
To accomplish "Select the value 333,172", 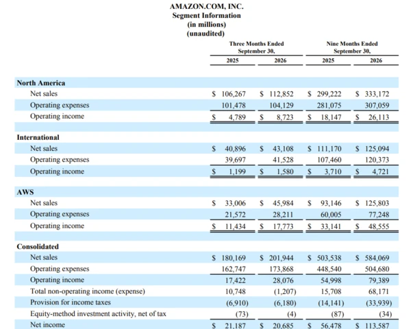I will coord(377,94).
